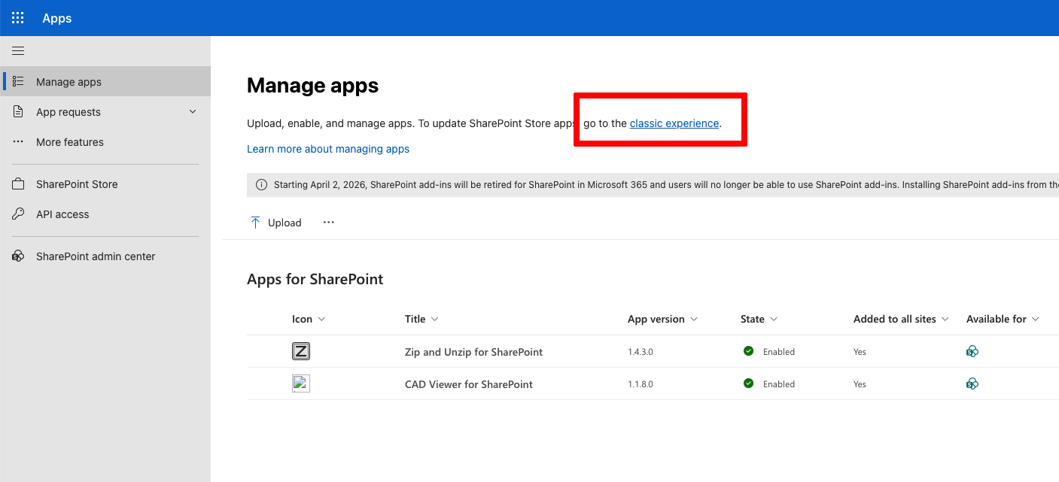Click the info icon in the retirement notice banner
This screenshot has height=482, width=1059.
(x=260, y=183)
